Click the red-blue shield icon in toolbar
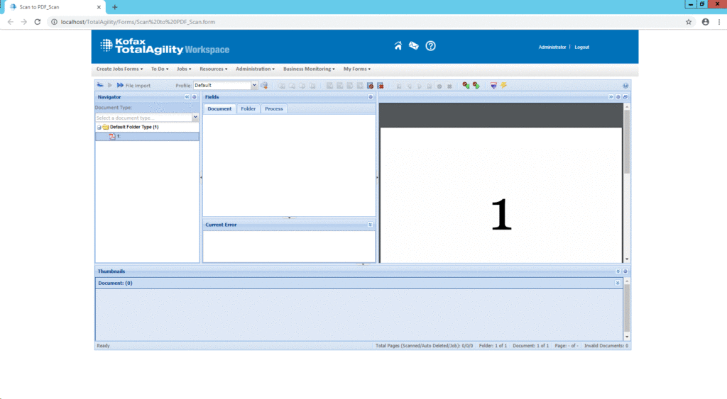Image resolution: width=727 pixels, height=399 pixels. [x=493, y=85]
